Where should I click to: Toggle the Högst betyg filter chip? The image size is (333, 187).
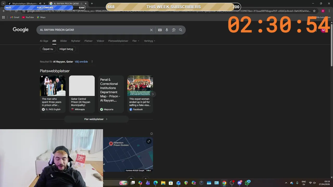point(66,49)
